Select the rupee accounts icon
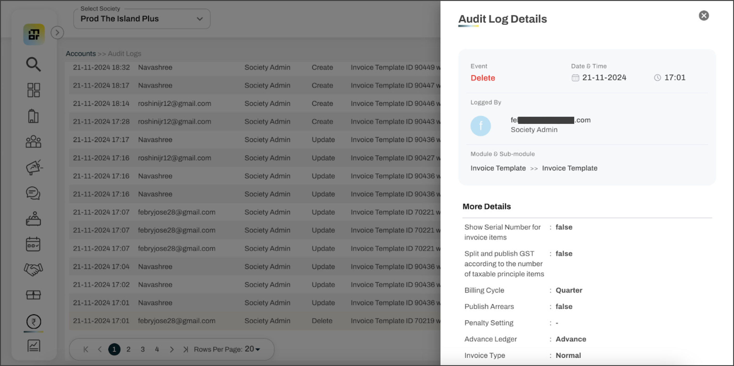The width and height of the screenshot is (734, 366). pyautogui.click(x=34, y=322)
